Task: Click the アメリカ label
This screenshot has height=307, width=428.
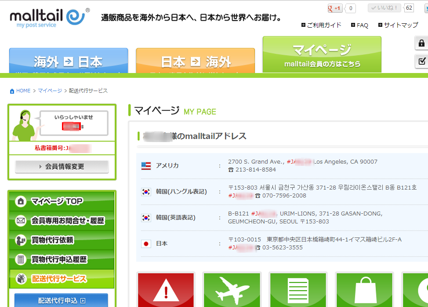Action: [x=167, y=165]
